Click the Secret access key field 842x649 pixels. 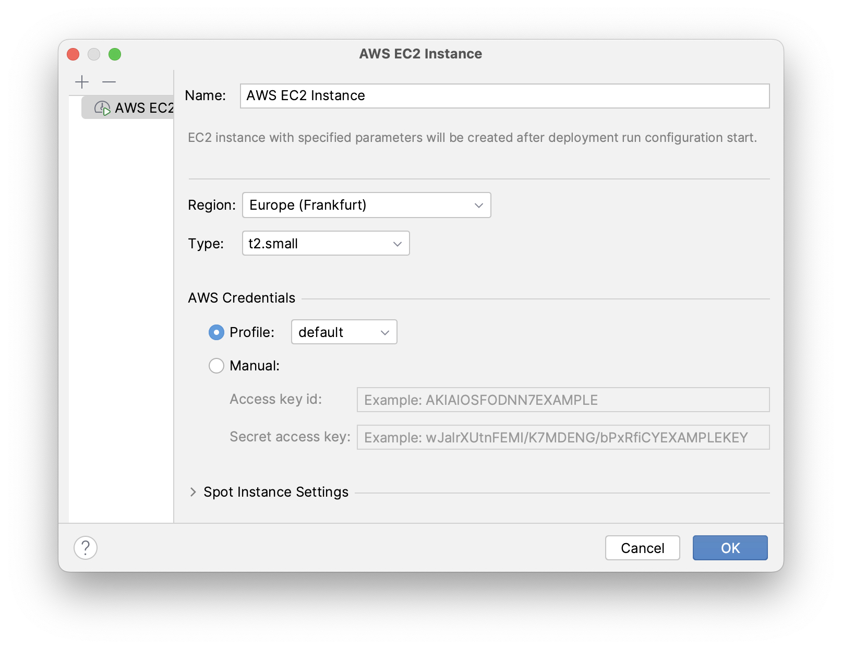point(562,437)
